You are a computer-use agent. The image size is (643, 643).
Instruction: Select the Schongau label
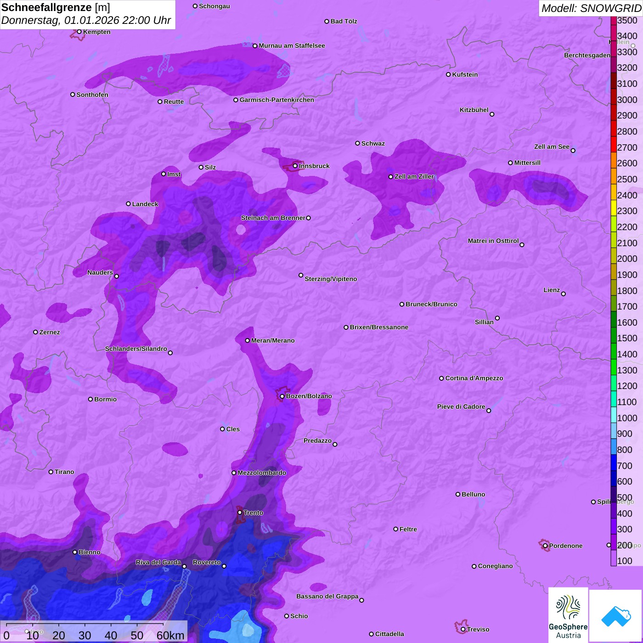(214, 6)
